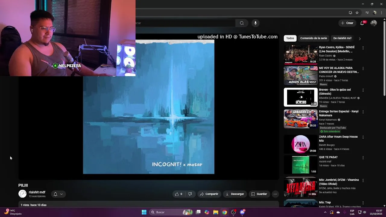The image size is (386, 217).
Task: Open options for ME VOY DE ALASKA video
Action: (363, 68)
